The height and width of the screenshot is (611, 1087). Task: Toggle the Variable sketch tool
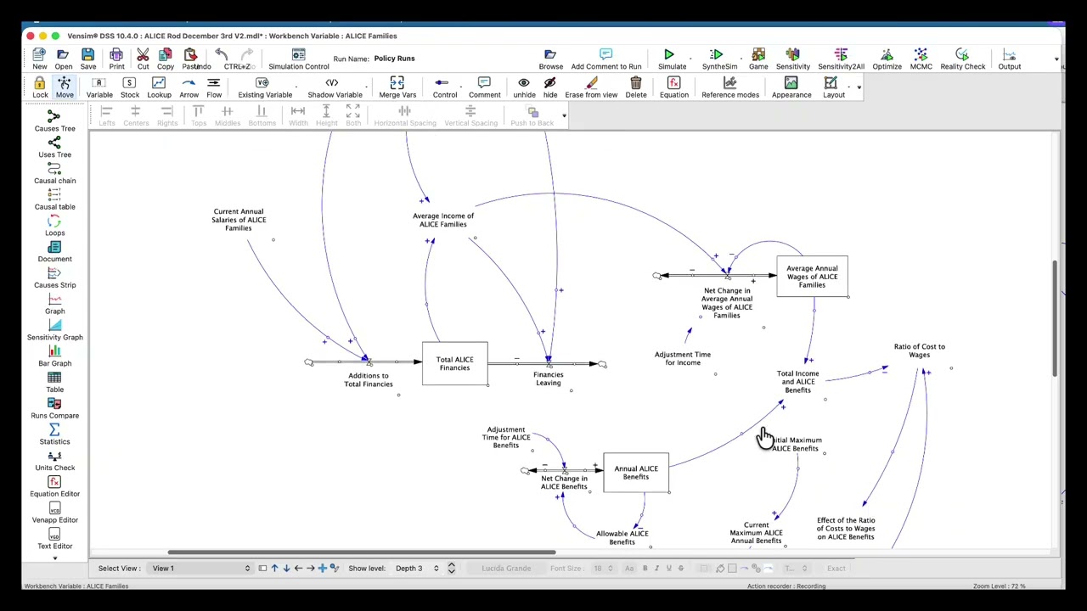(99, 87)
